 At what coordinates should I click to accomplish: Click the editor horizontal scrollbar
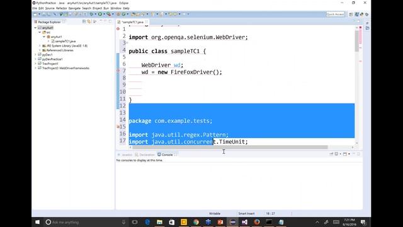(x=230, y=147)
